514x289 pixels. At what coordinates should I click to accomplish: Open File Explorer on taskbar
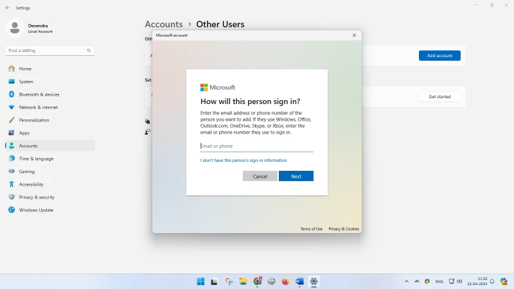(x=243, y=281)
